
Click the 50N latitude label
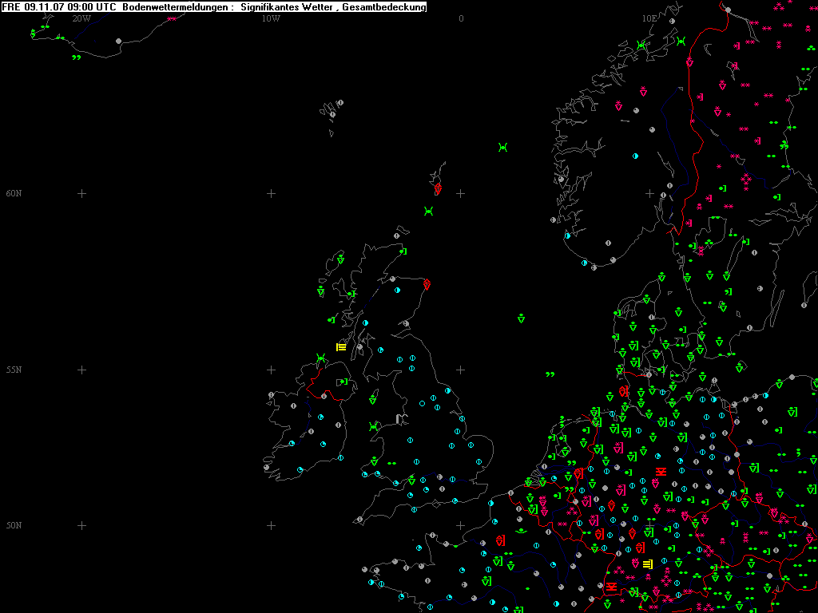click(14, 525)
